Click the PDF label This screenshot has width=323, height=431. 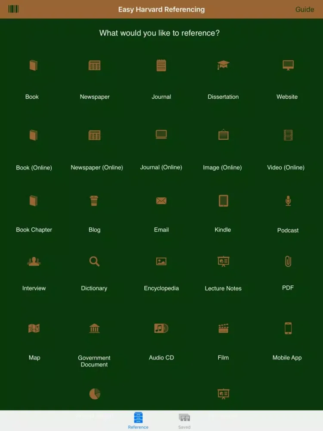288,288
